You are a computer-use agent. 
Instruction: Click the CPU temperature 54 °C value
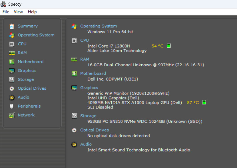click(x=158, y=46)
